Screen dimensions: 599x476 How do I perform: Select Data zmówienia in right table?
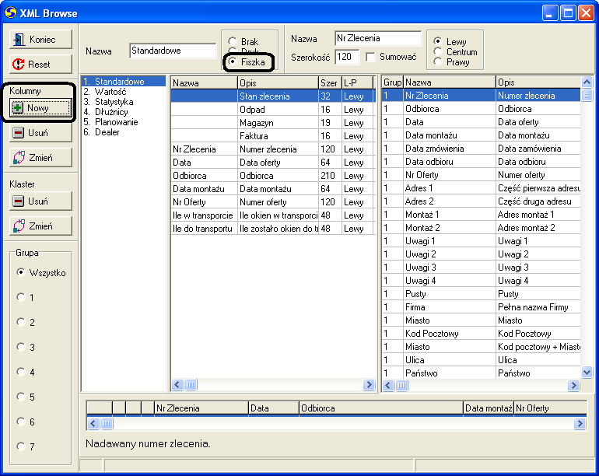(481, 149)
